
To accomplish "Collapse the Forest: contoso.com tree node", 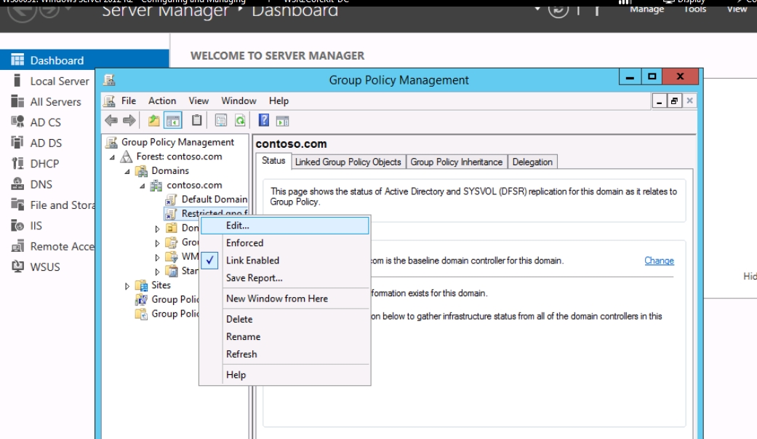I will pyautogui.click(x=113, y=157).
